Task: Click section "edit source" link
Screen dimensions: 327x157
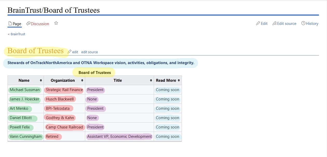Action: tap(90, 52)
